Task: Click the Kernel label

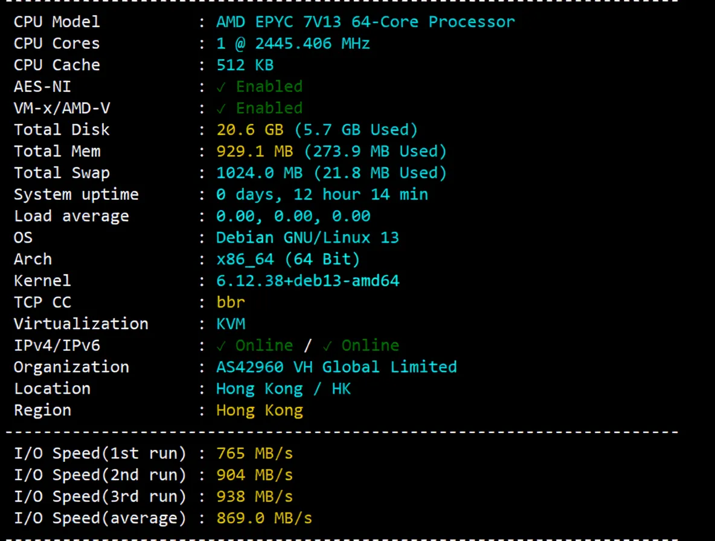Action: click(x=42, y=281)
